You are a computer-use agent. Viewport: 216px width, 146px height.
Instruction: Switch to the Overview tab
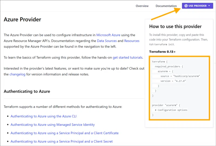[142, 6]
